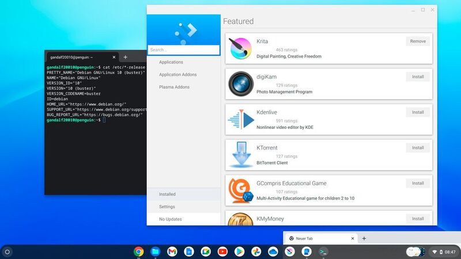Open the launcher circle button
The width and height of the screenshot is (461, 259).
(7, 252)
